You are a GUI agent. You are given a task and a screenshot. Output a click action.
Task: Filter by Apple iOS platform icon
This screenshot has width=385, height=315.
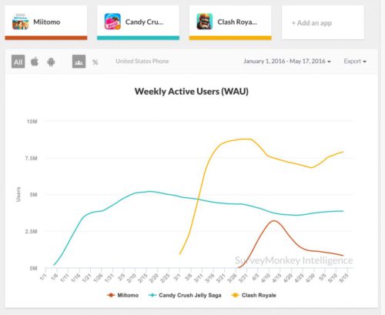coord(35,62)
